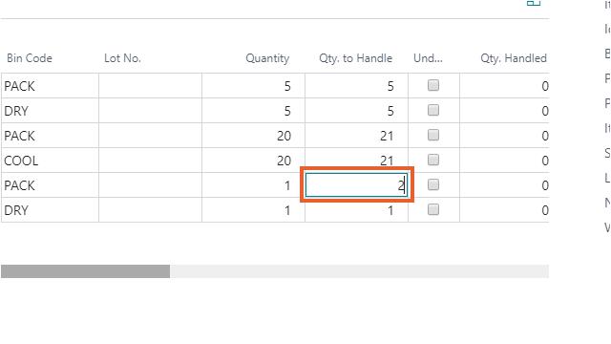Check the checkbox in first PACK row

point(433,85)
